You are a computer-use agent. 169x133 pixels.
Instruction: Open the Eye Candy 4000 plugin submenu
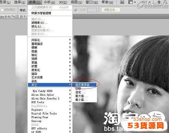[x=50, y=91]
